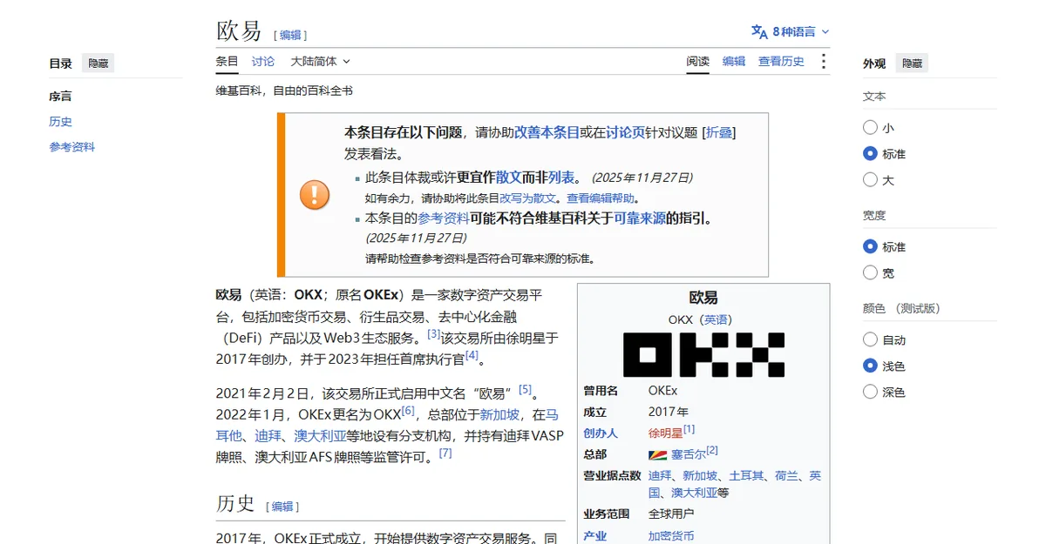
Task: Open the 改善本条目 link
Action: coord(547,132)
